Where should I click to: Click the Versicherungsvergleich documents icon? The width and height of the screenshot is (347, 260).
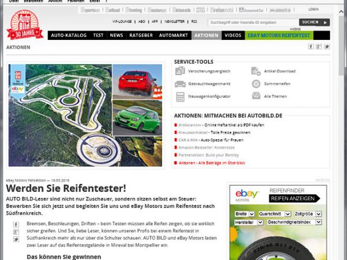(180, 71)
